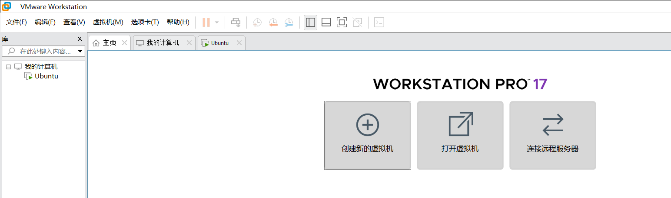
Task: Click the home icon on the 主页 tab
Action: pos(96,43)
